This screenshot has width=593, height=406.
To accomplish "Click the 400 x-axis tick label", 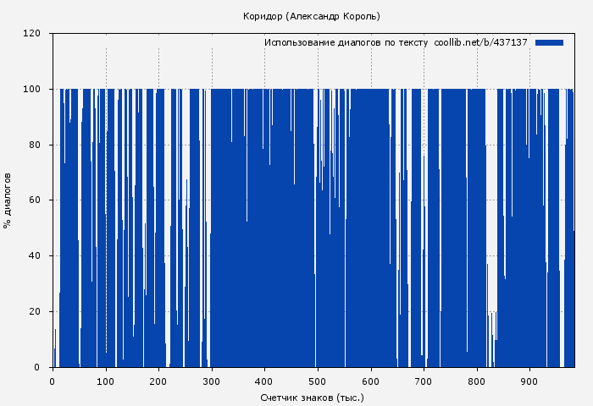I will [x=264, y=381].
